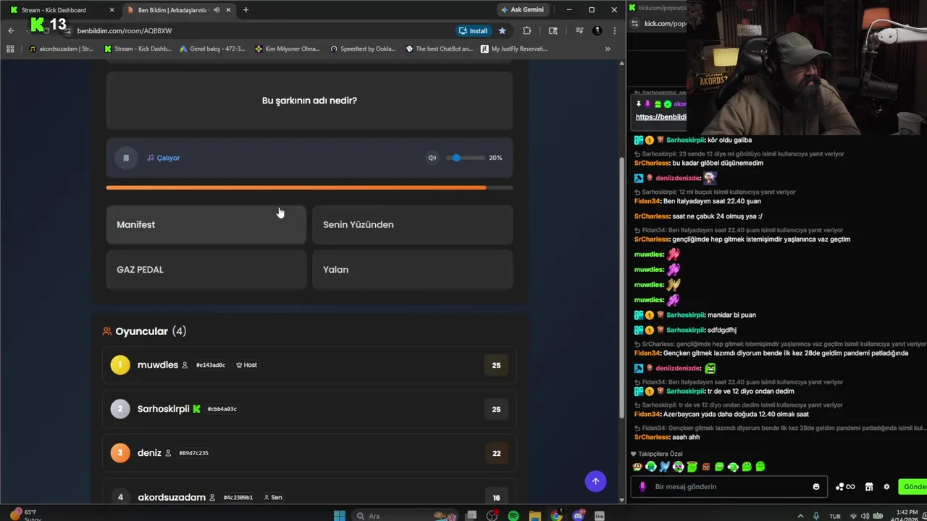Image resolution: width=927 pixels, height=521 pixels.
Task: Select player row Sarhoskirpii
Action: click(309, 409)
